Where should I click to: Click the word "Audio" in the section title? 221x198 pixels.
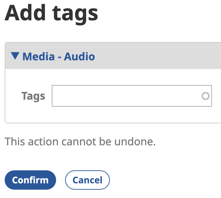pyautogui.click(x=79, y=56)
